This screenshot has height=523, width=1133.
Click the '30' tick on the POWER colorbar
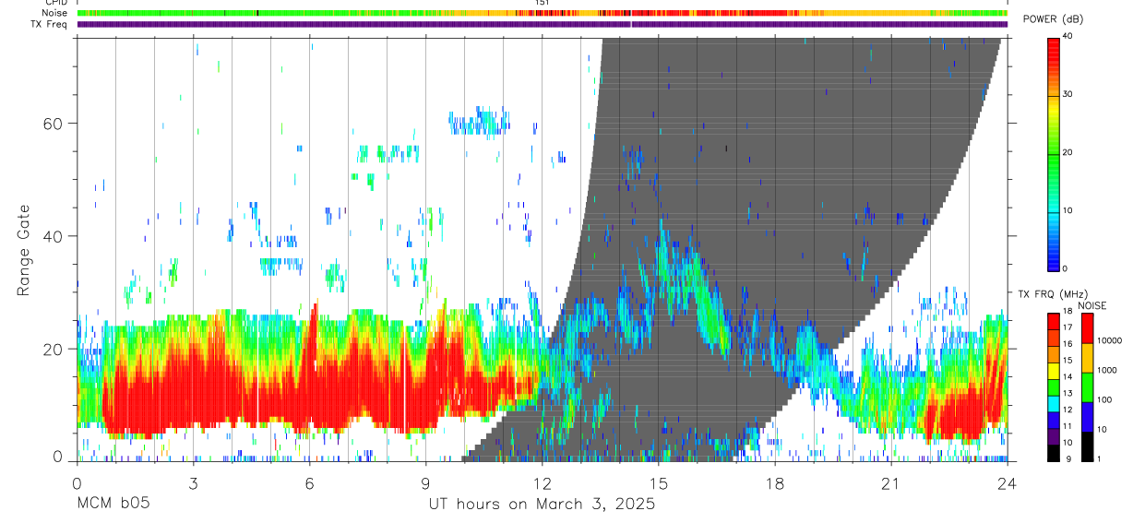[x=1069, y=94]
